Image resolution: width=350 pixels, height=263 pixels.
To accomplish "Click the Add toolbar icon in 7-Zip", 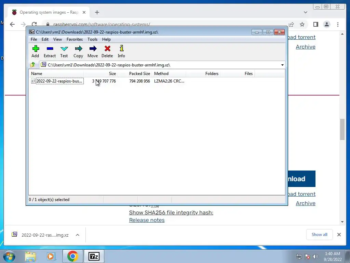I will [x=35, y=51].
